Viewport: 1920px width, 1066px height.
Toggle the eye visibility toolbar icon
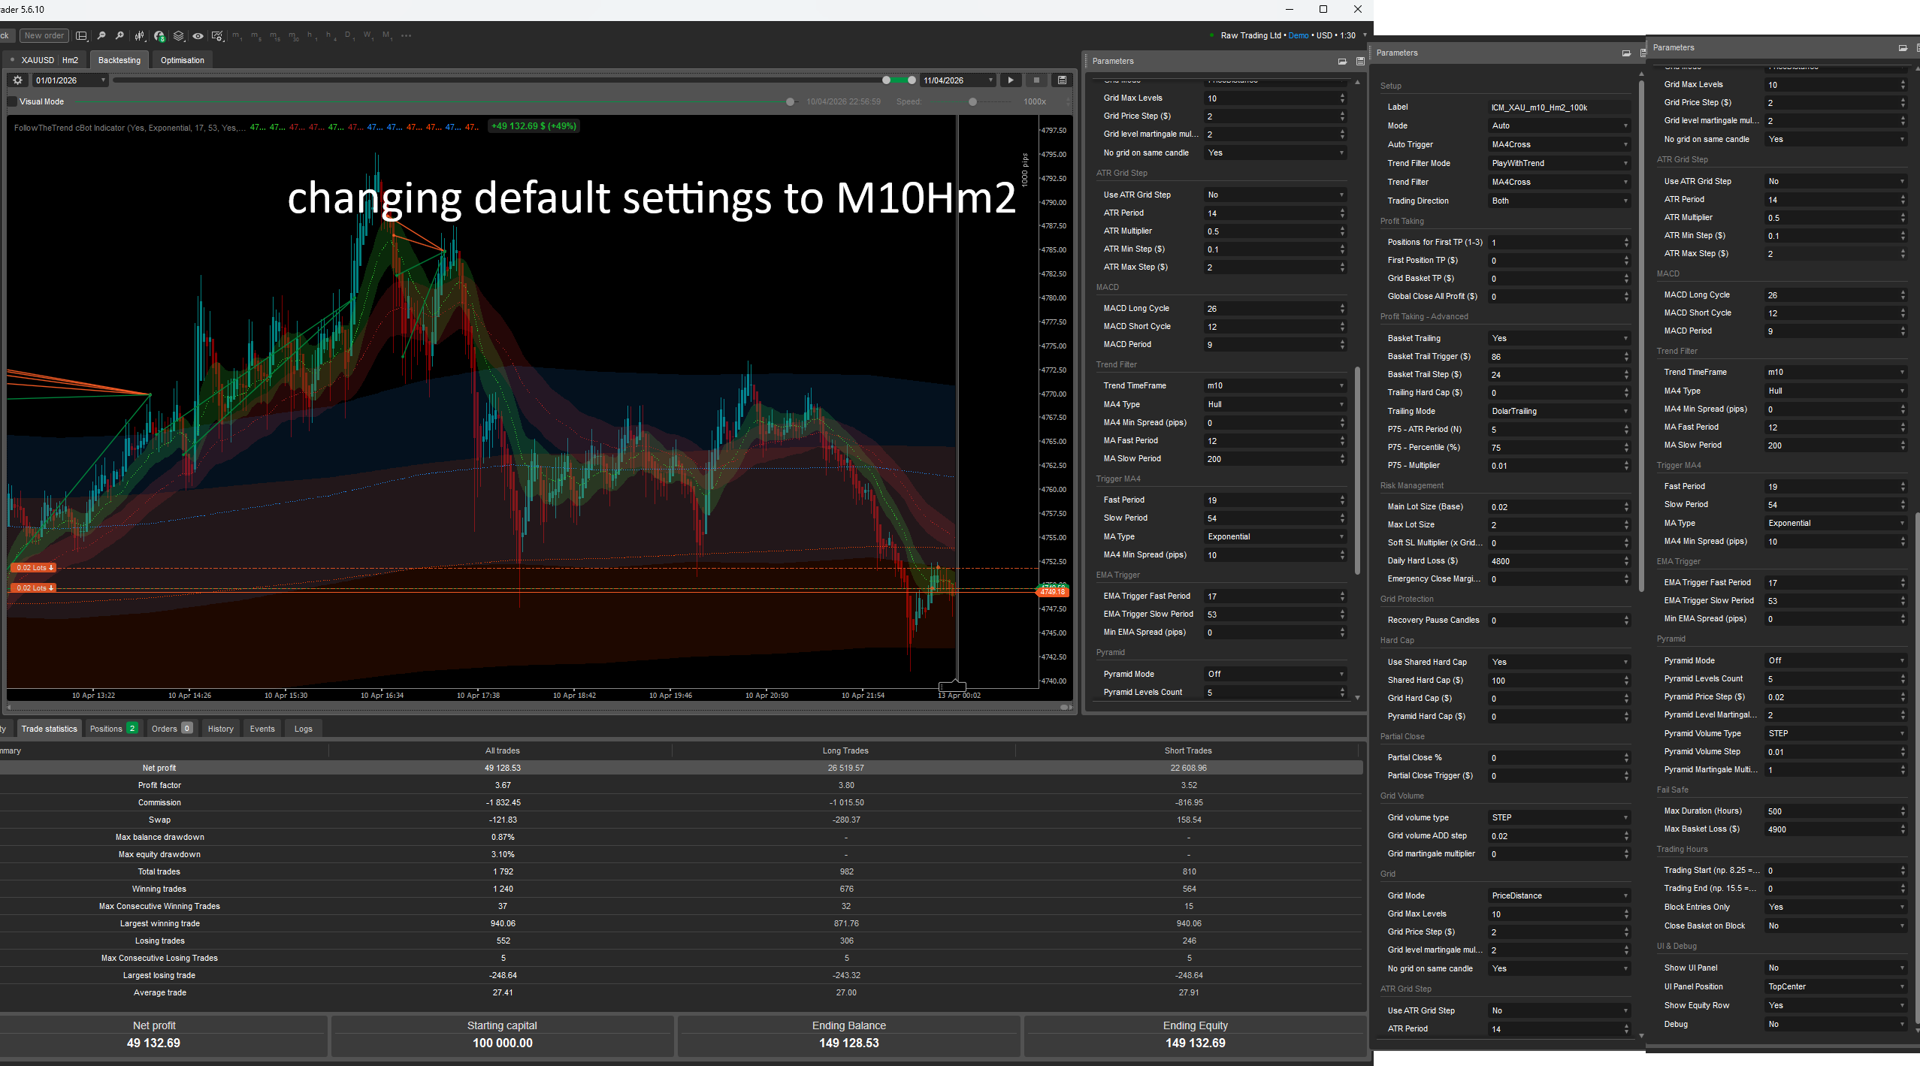198,35
